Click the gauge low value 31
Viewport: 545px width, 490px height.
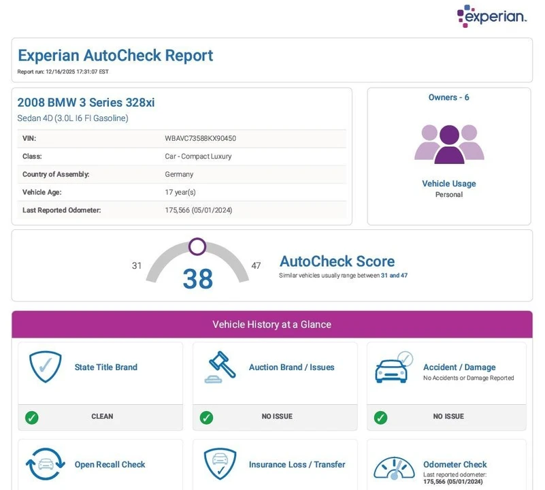point(137,265)
